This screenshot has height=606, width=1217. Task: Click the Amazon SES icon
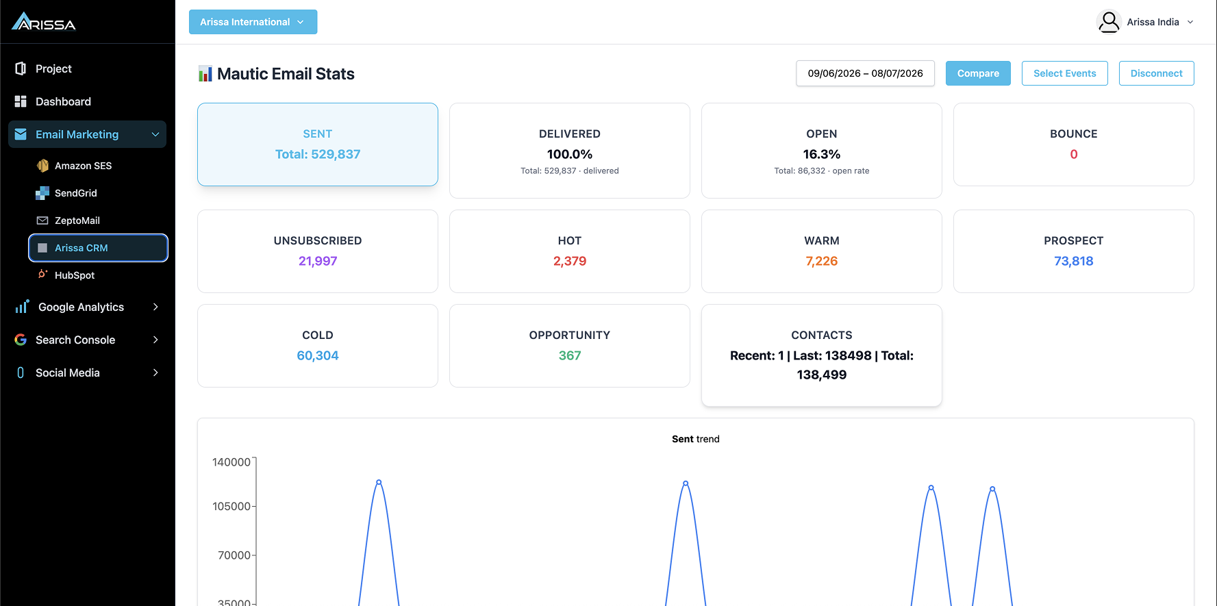(x=42, y=166)
